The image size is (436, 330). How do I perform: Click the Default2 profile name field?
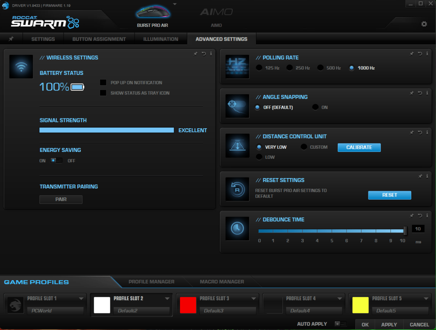click(x=141, y=310)
